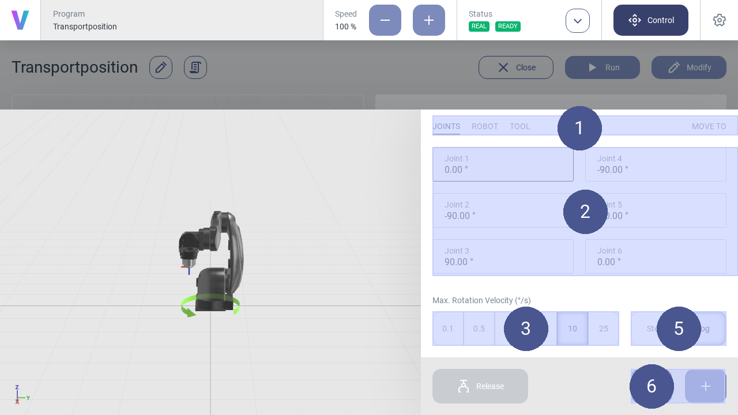Select 0.1 rotation velocity option
The width and height of the screenshot is (738, 415).
(x=448, y=329)
